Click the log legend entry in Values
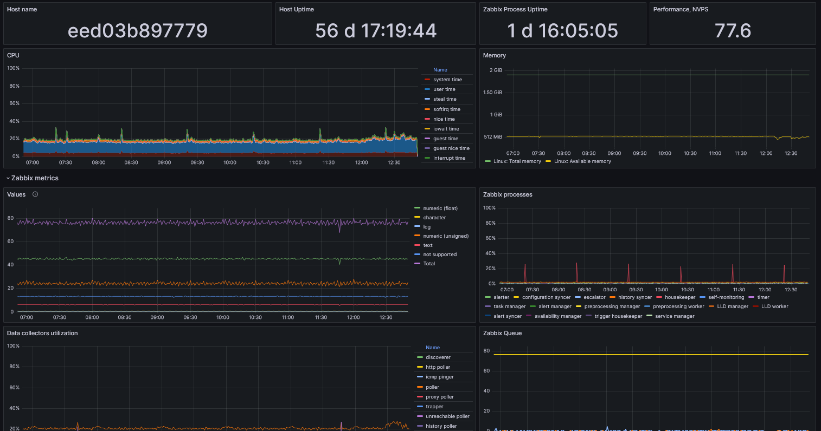The image size is (821, 431). (x=427, y=227)
